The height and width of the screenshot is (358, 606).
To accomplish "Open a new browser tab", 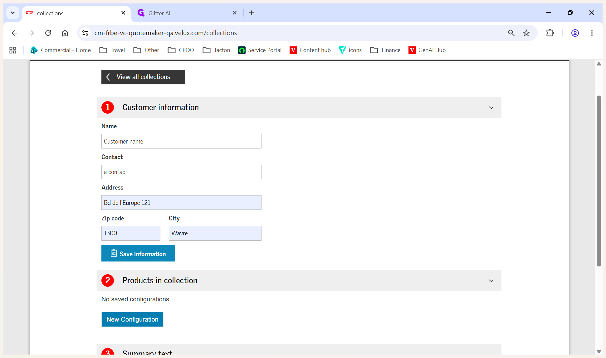I will tap(252, 13).
